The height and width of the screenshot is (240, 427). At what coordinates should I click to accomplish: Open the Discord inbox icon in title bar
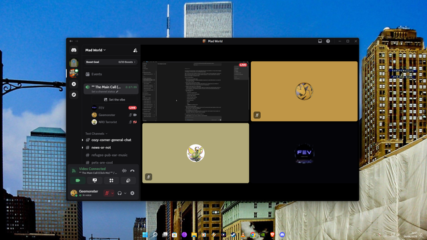click(320, 41)
